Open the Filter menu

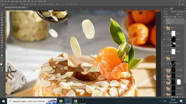[x=29, y=1]
